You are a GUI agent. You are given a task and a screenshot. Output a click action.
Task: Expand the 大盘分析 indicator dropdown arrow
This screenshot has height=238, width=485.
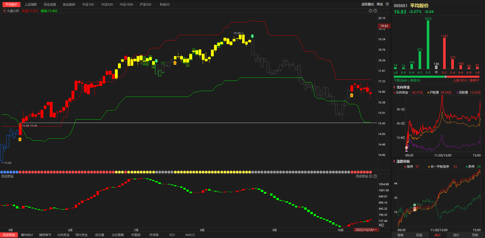tap(4, 11)
